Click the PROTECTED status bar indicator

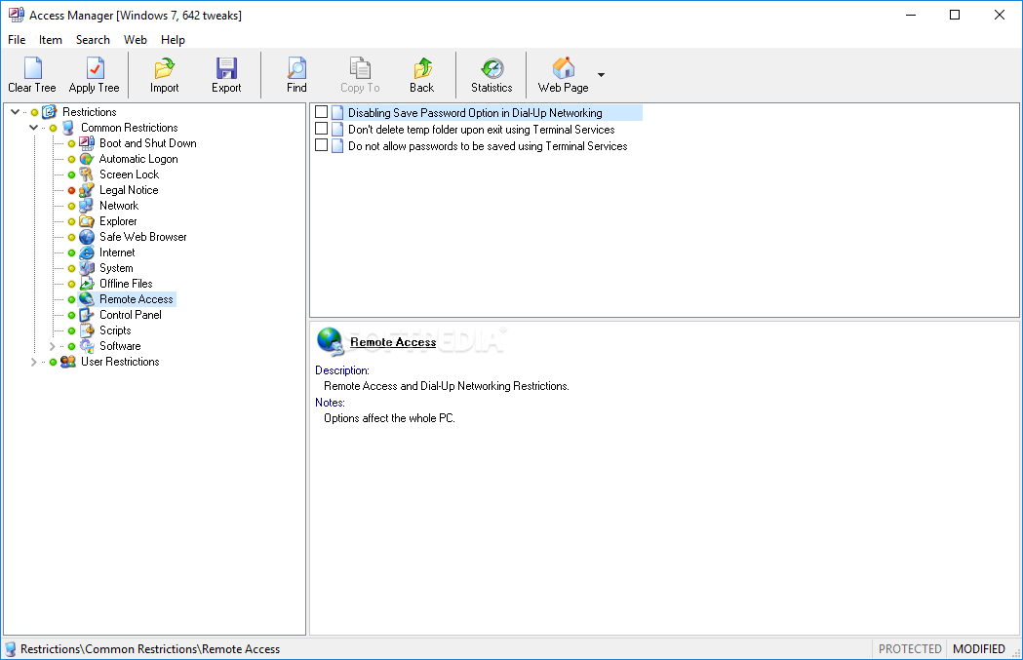tap(910, 649)
